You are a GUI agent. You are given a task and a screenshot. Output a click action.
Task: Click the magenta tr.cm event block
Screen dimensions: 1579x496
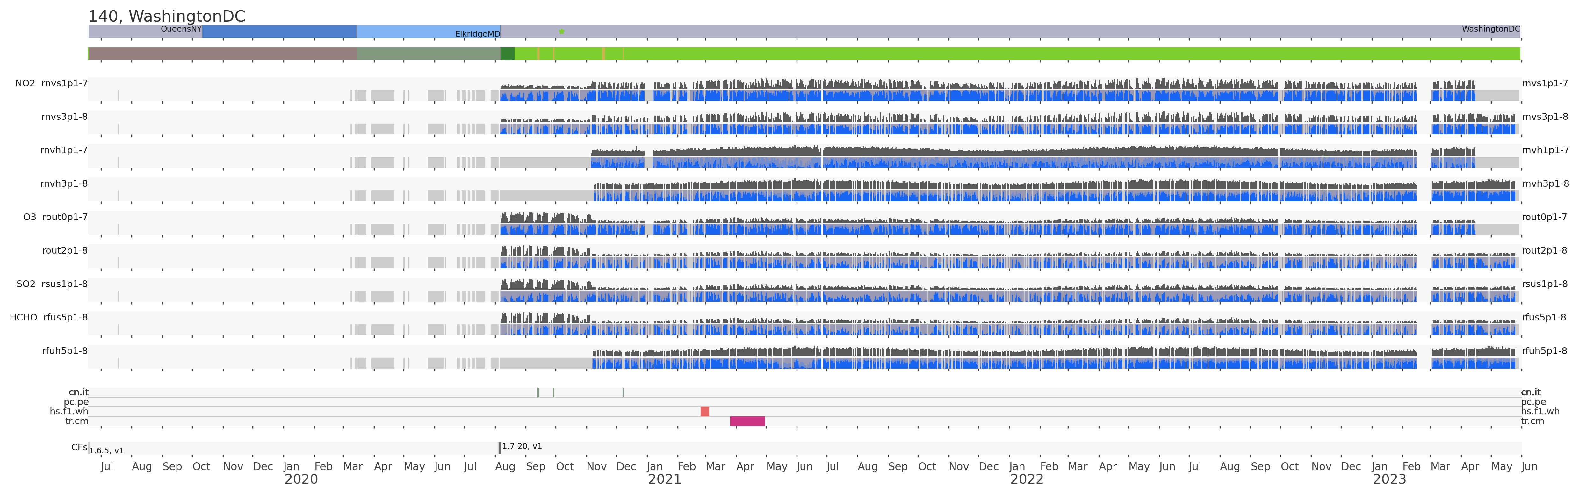click(x=747, y=421)
